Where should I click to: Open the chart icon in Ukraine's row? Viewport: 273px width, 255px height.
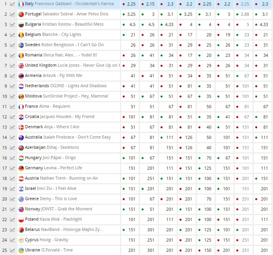click(13, 250)
